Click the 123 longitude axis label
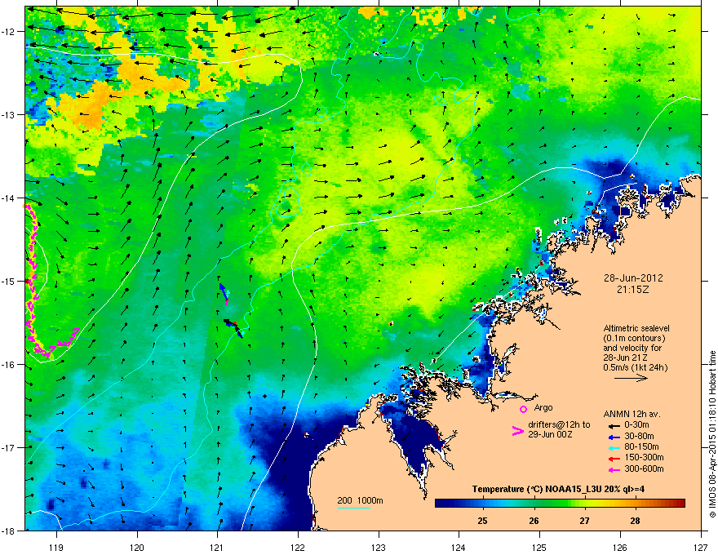718x555 pixels. (379, 547)
